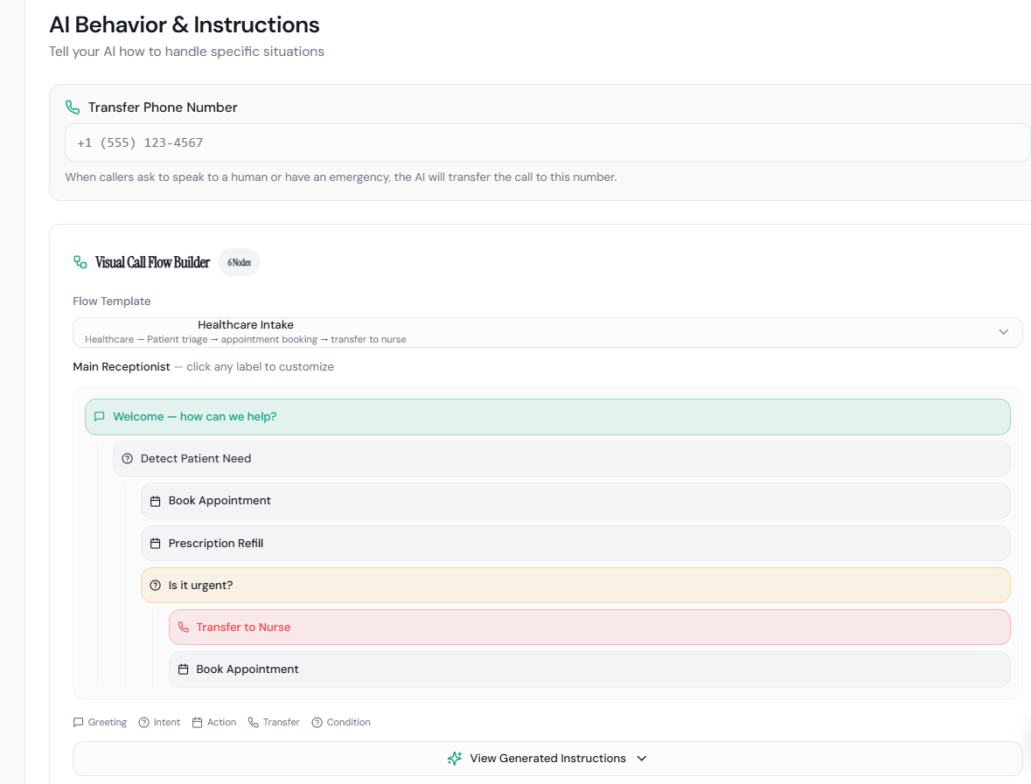Click the speech bubble icon on the Welcome node
This screenshot has width=1031, height=784.
coord(99,417)
